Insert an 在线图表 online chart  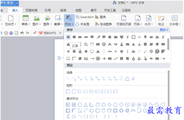tap(103, 24)
